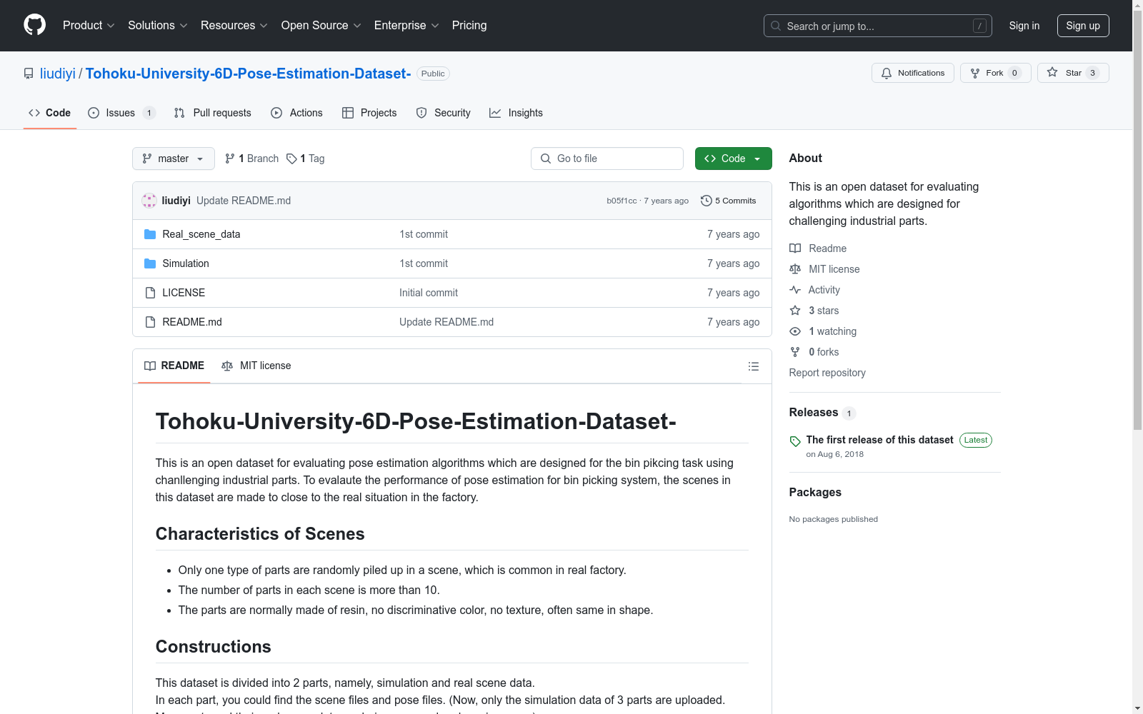
Task: Open the Report repository link
Action: [x=827, y=372]
